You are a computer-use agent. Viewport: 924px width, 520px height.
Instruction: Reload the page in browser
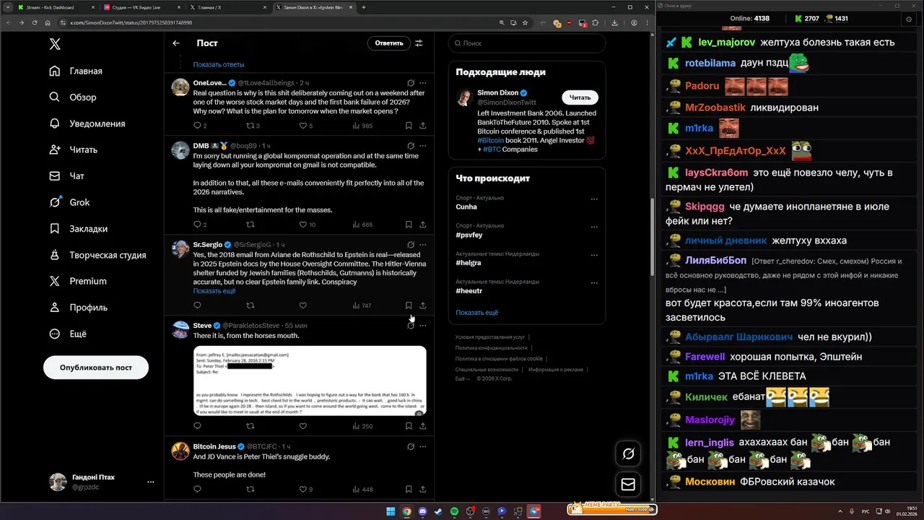35,22
